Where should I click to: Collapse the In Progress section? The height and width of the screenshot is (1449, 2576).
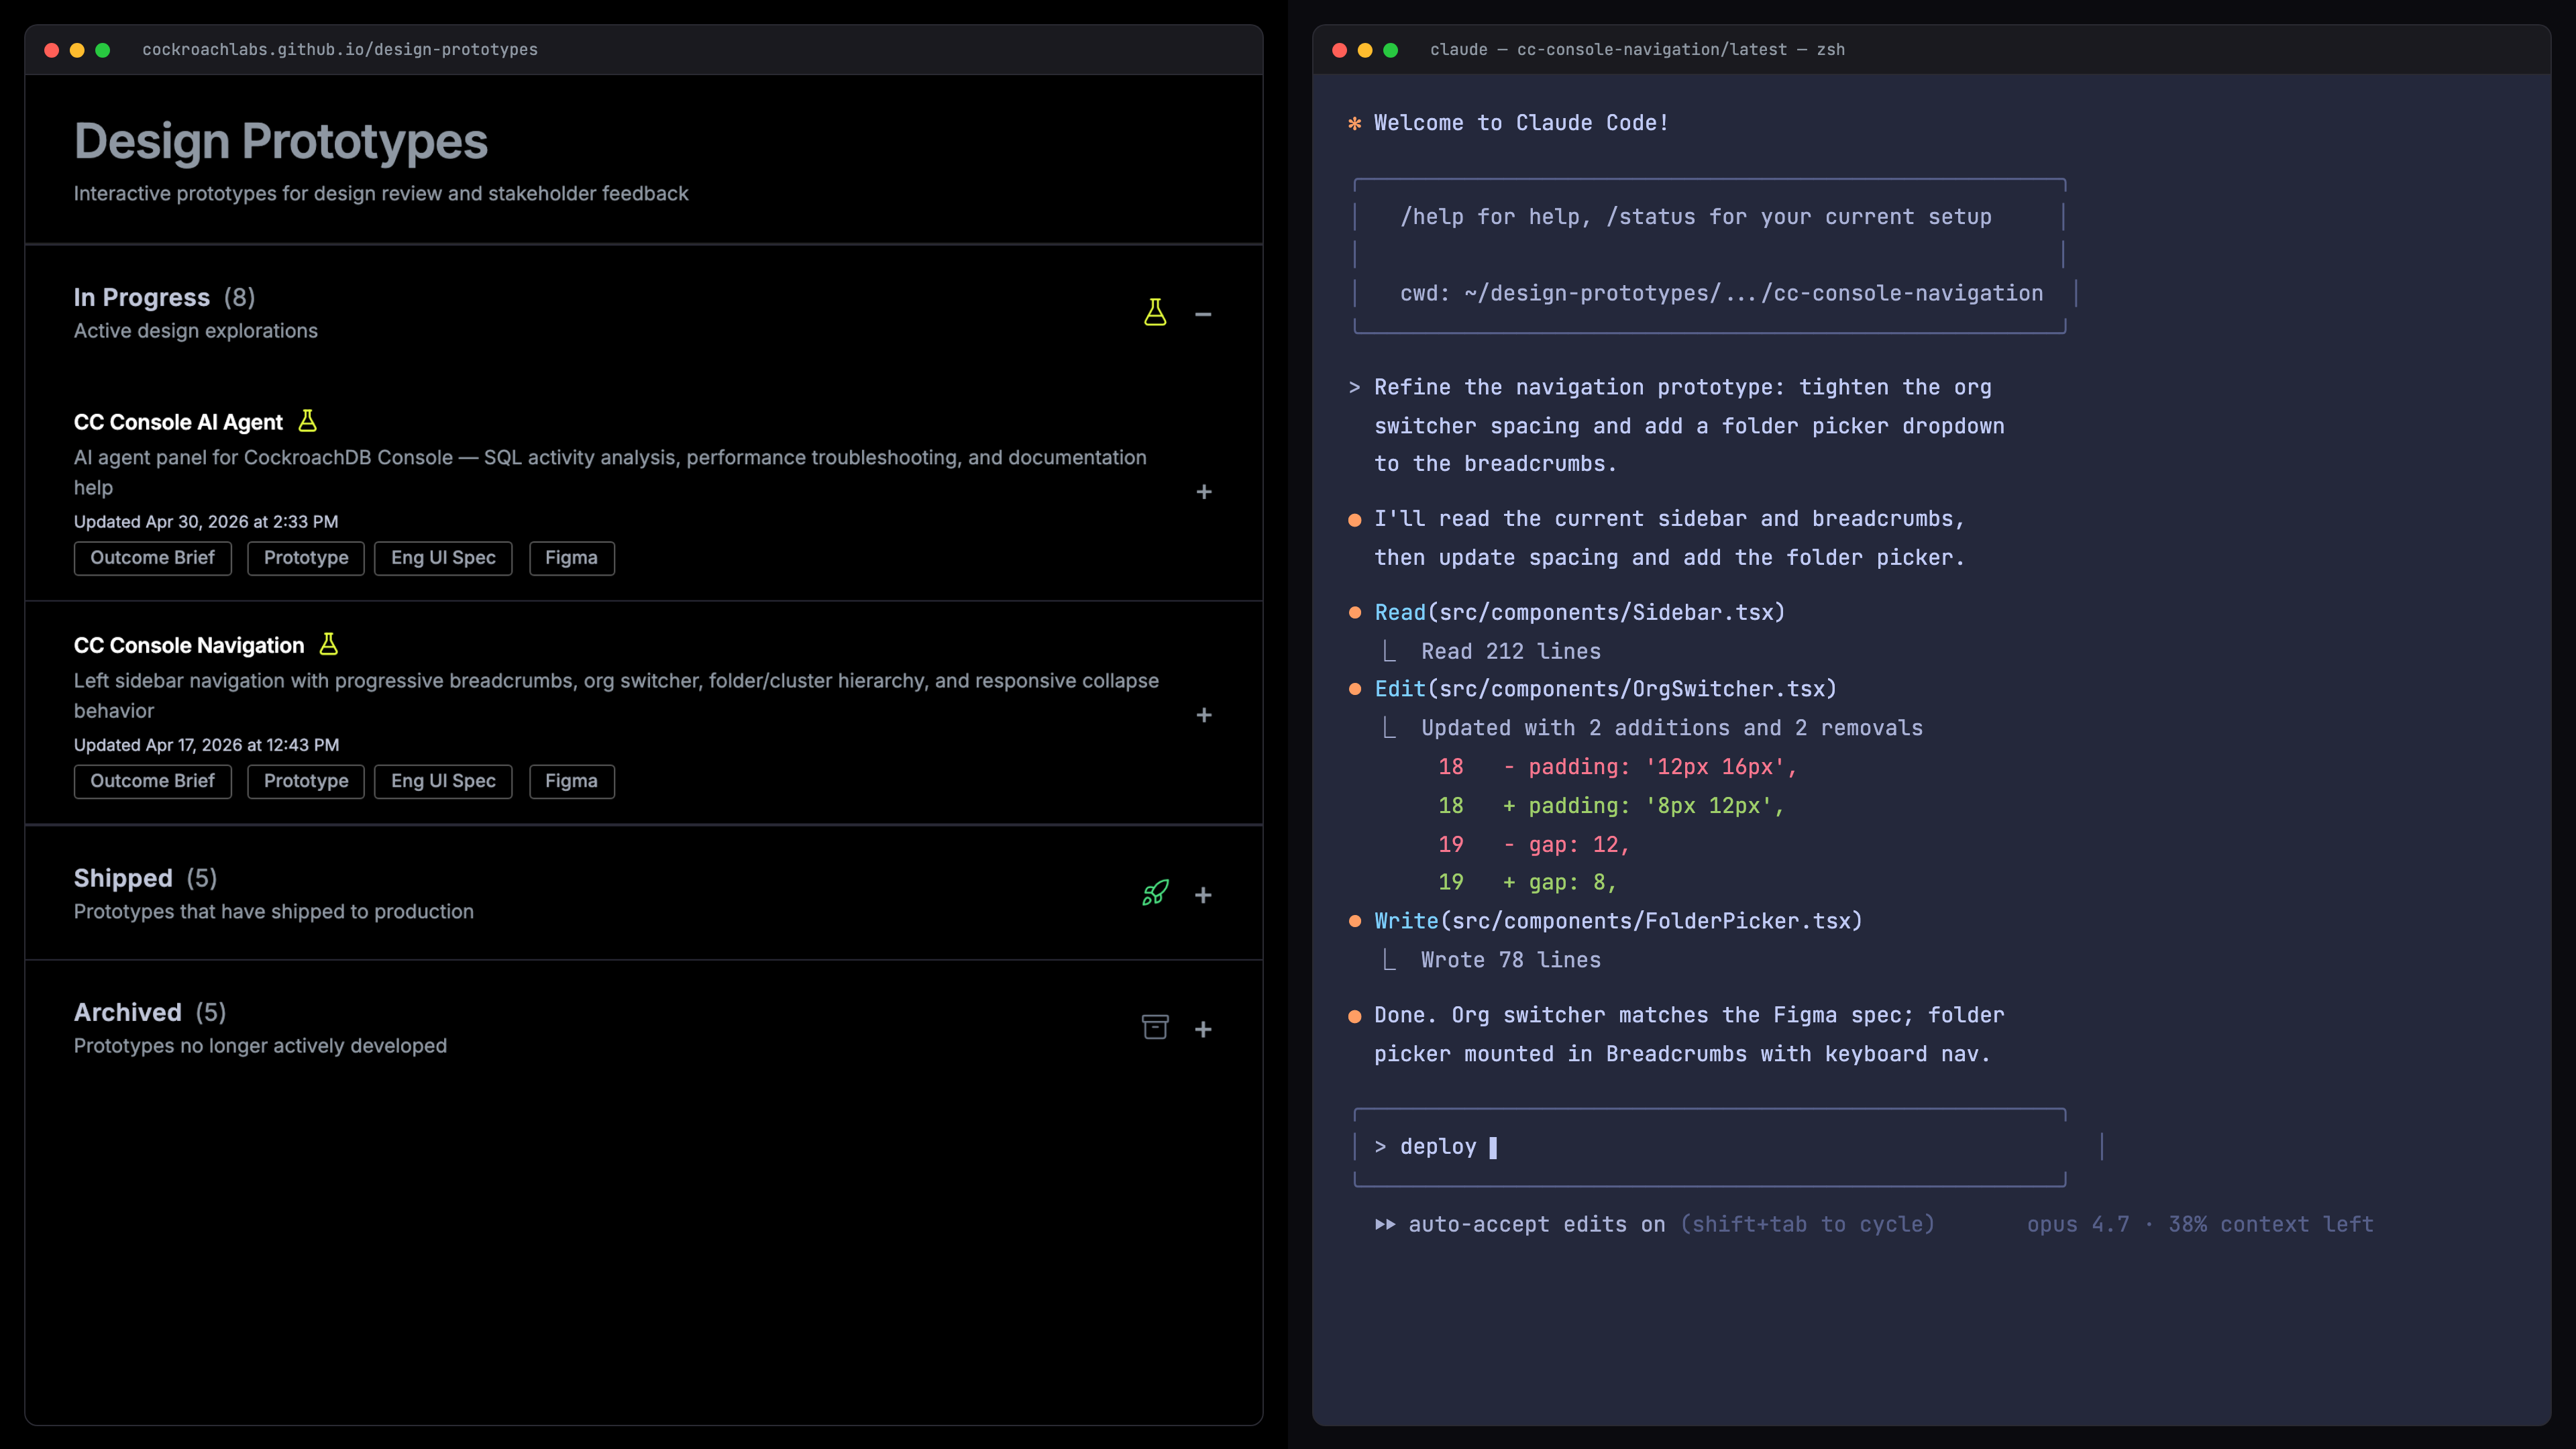pos(1203,314)
